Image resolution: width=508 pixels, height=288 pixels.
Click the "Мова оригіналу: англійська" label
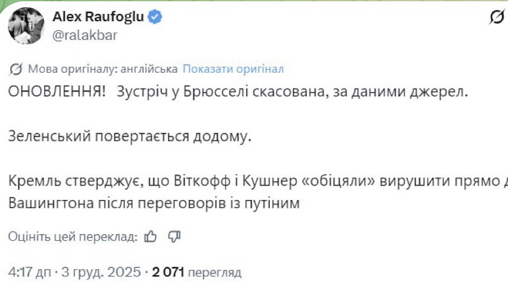click(x=103, y=69)
